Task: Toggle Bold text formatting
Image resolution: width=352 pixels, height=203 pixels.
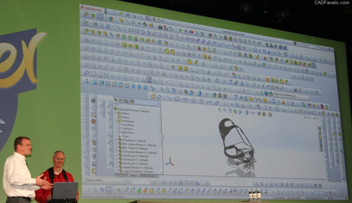Action: [262, 184]
